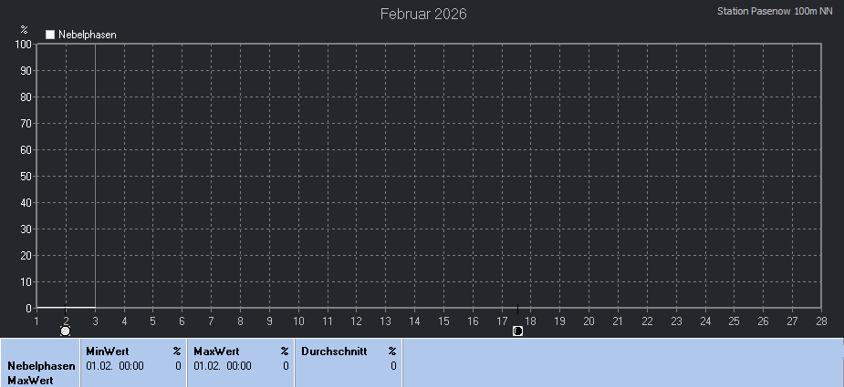
Task: Click the Nebelphasen MaxWert row label
Action: tap(40, 373)
